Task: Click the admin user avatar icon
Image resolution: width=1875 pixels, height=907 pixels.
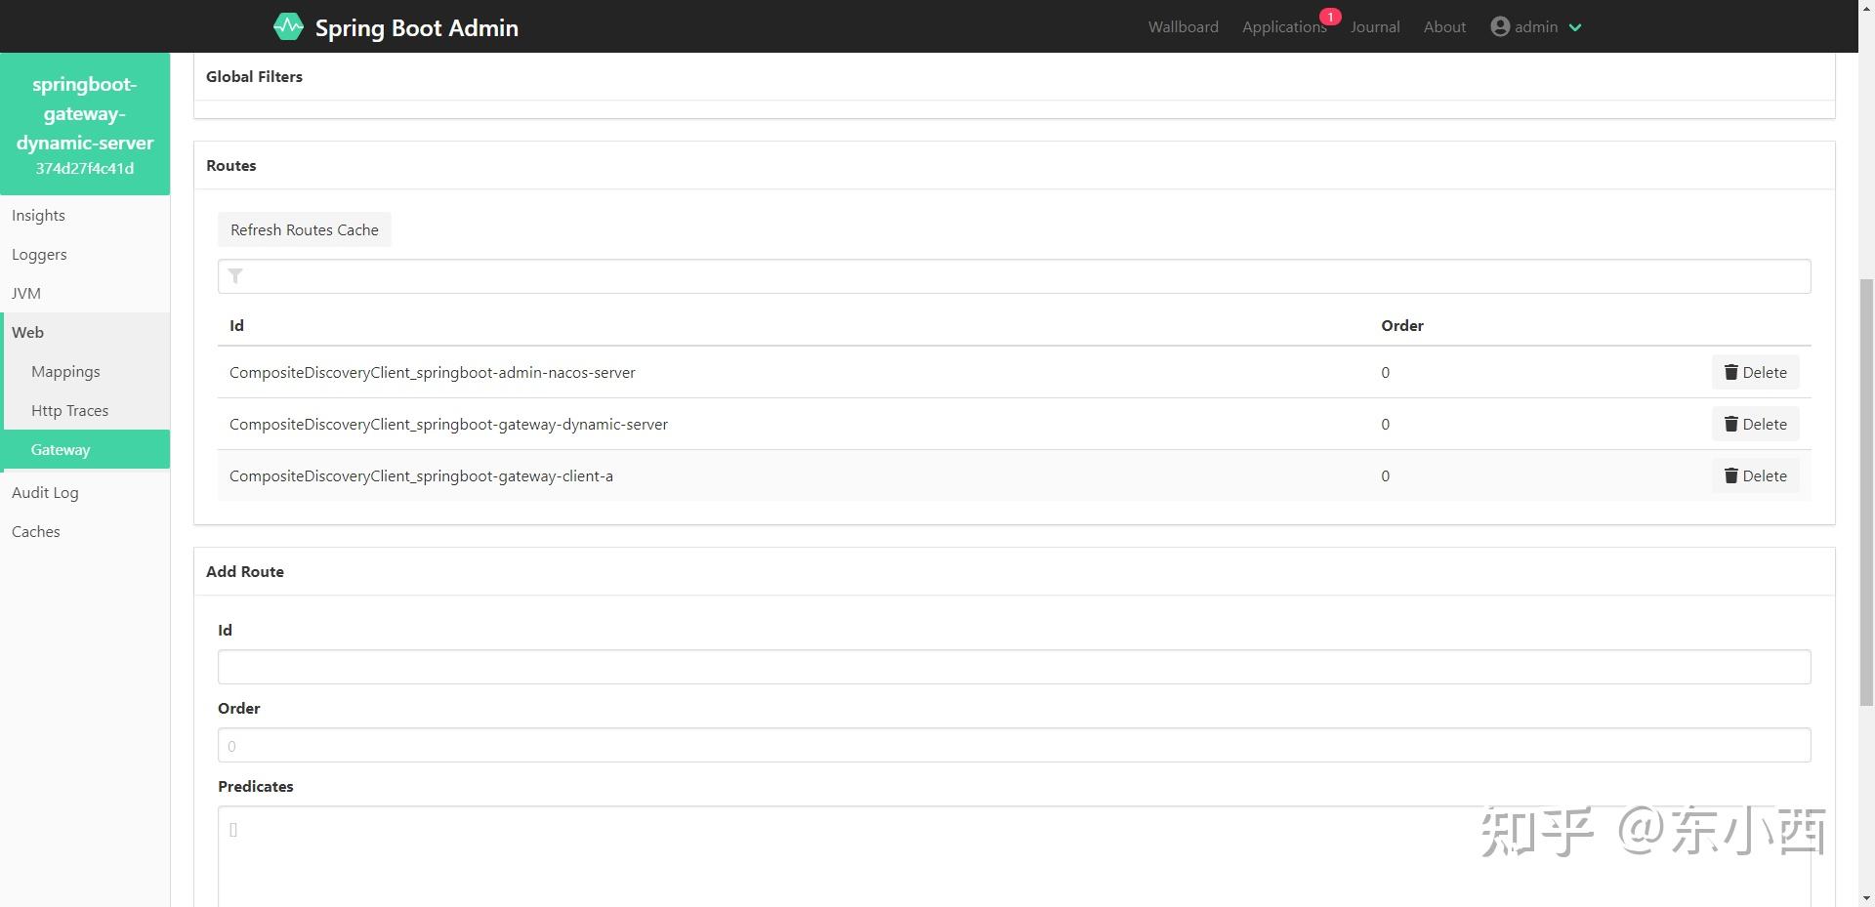Action: [x=1500, y=26]
